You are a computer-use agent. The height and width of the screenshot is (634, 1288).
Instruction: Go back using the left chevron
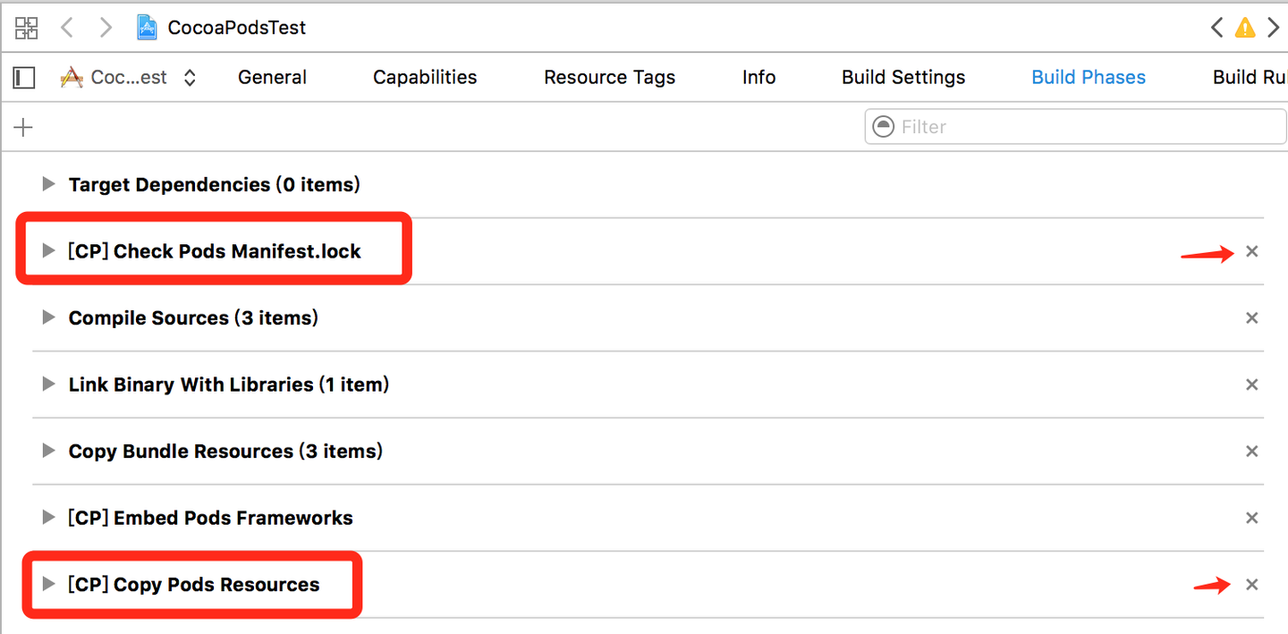pyautogui.click(x=67, y=28)
